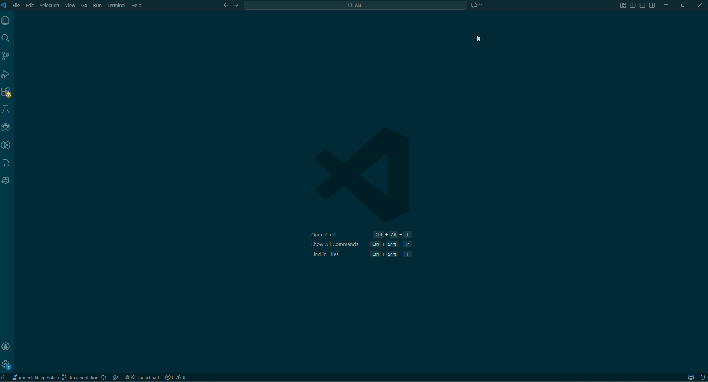
Task: Open the Run and Debug panel
Action: (x=6, y=74)
